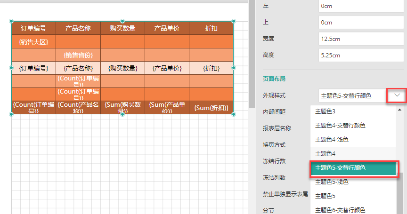This screenshot has height=214, width=407.
Task: Click the 冻结列数 property label
Action: 274,177
